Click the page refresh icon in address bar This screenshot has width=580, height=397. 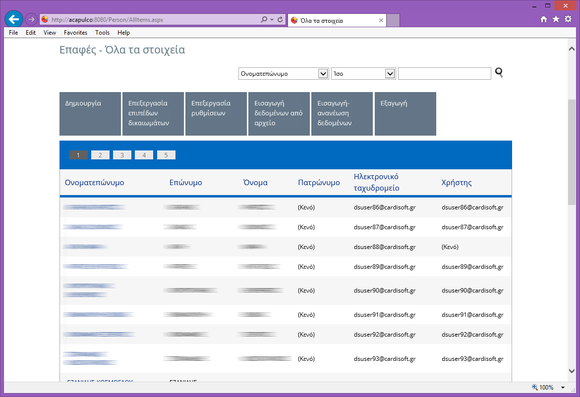pos(280,20)
